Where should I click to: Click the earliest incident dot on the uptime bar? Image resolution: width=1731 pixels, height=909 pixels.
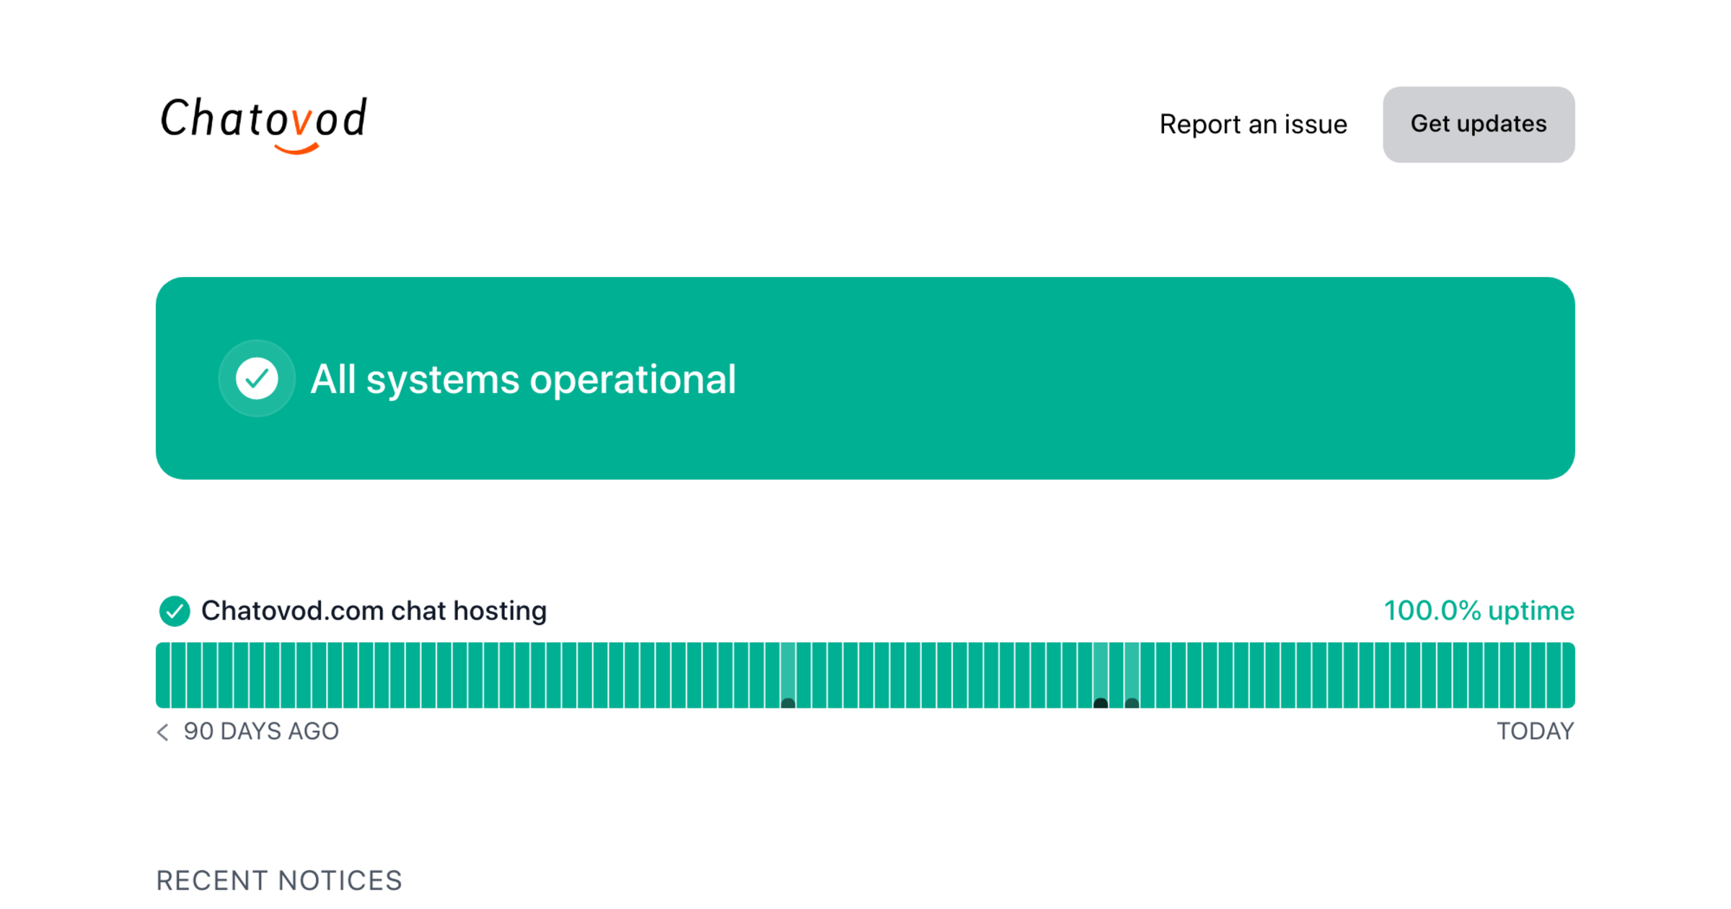[x=788, y=703]
